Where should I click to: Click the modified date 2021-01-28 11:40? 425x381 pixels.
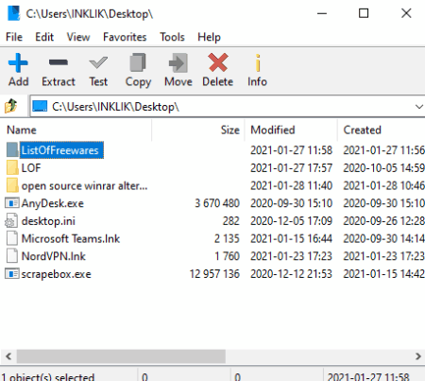point(291,185)
